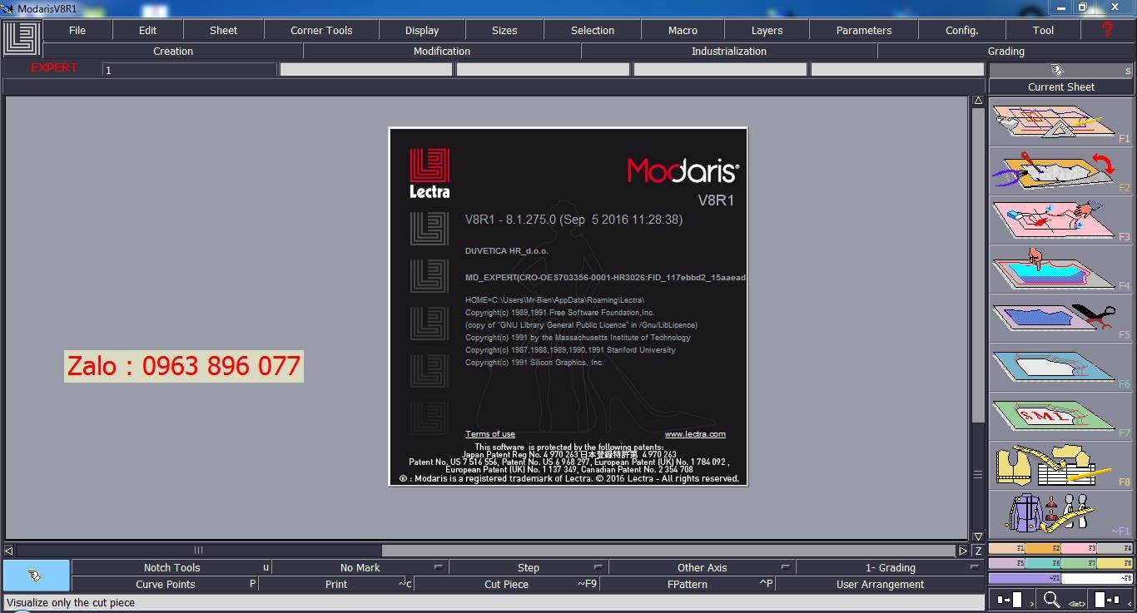Click the next sheet page icon
Viewport: 1137px width, 613px height.
pos(1011,599)
